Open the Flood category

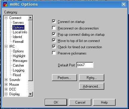tap(17, 75)
